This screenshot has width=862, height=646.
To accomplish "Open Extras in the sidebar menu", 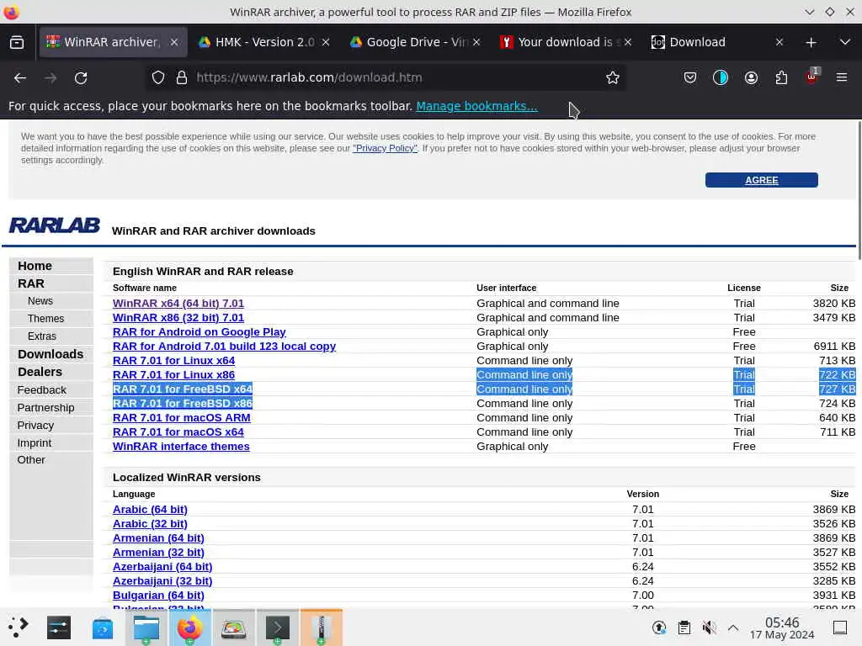I will pos(42,336).
